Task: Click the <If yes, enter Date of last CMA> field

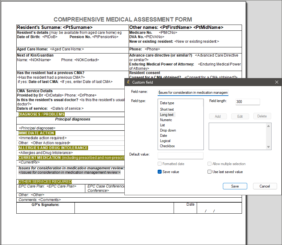Action: click(x=86, y=82)
